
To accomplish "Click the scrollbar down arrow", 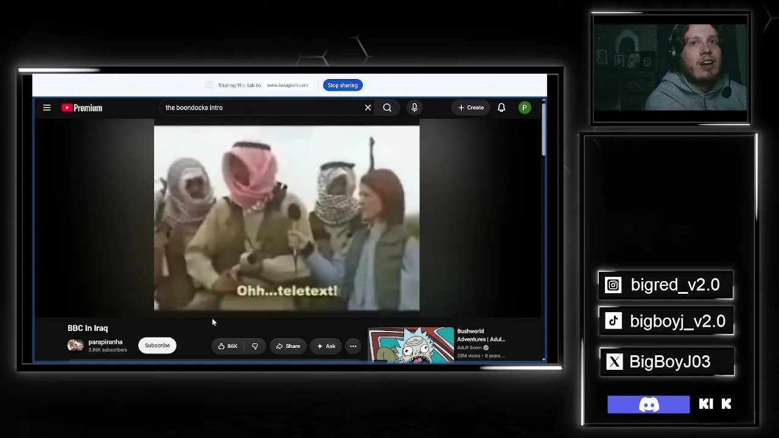I will 543,360.
